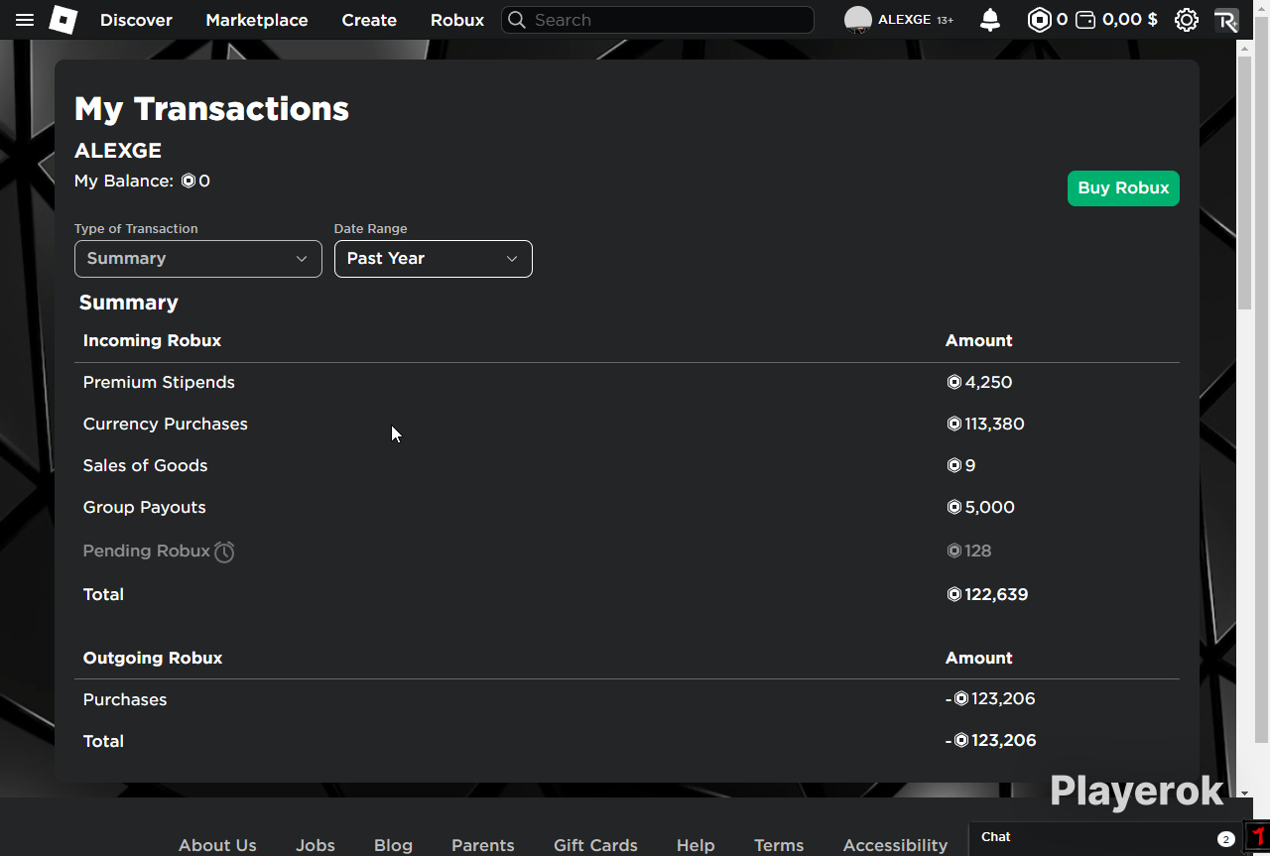The height and width of the screenshot is (856, 1270).
Task: Open the Help footer link
Action: pos(696,845)
